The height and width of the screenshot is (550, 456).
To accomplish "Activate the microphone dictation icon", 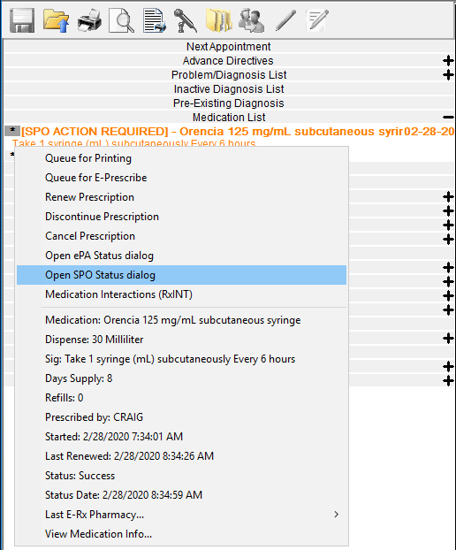I will [x=185, y=21].
